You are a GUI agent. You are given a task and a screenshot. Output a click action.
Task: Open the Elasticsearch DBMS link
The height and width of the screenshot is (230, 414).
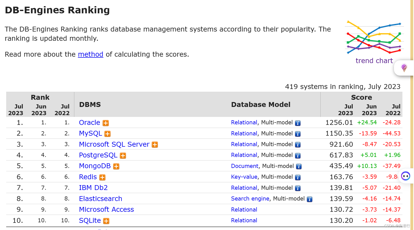point(101,199)
